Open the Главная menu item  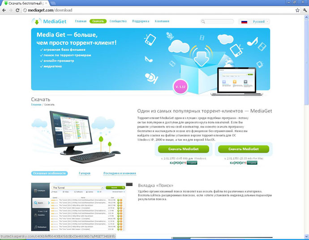point(81,21)
